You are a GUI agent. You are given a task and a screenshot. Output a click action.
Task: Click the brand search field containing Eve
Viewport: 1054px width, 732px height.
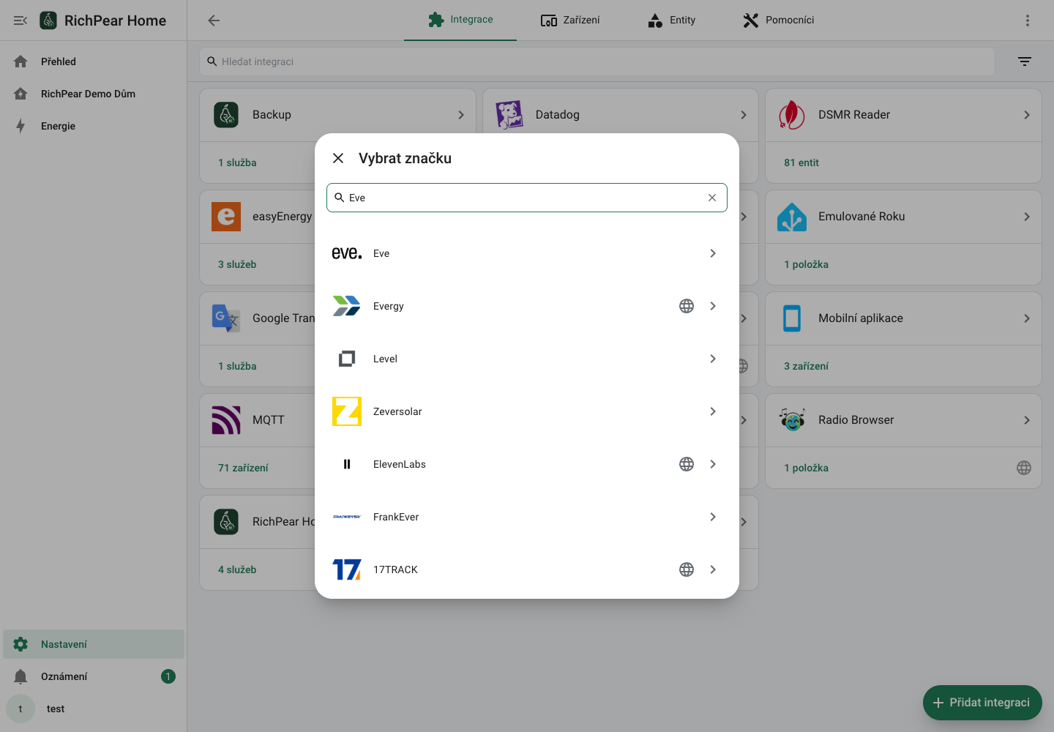pyautogui.click(x=527, y=198)
